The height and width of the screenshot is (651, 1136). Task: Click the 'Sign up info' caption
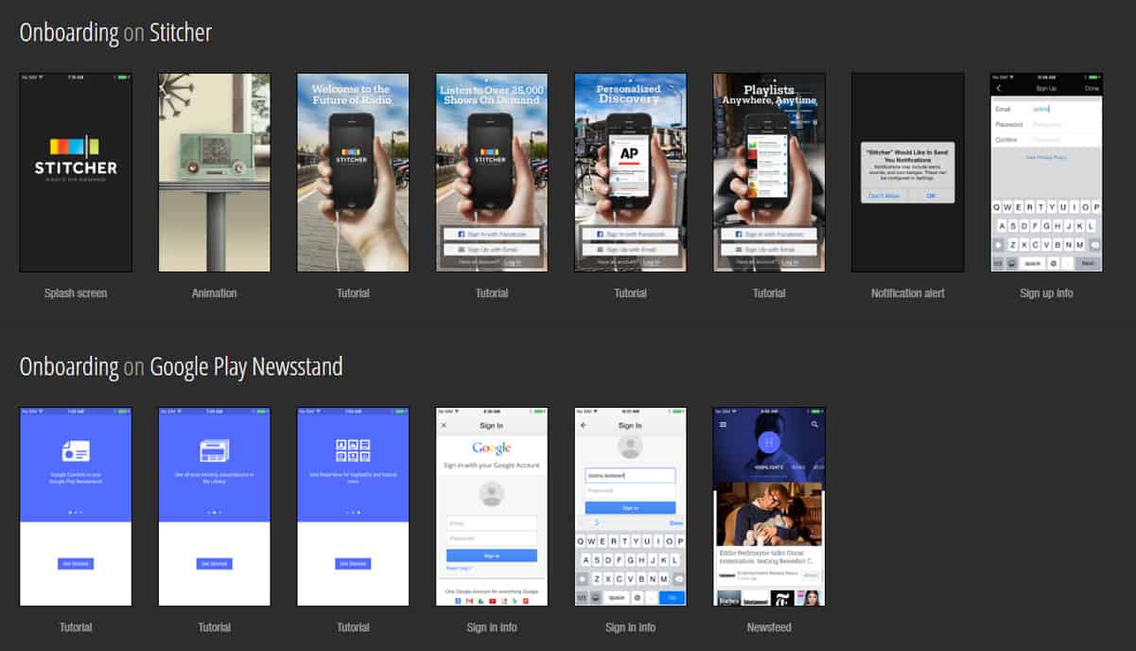tap(1046, 293)
